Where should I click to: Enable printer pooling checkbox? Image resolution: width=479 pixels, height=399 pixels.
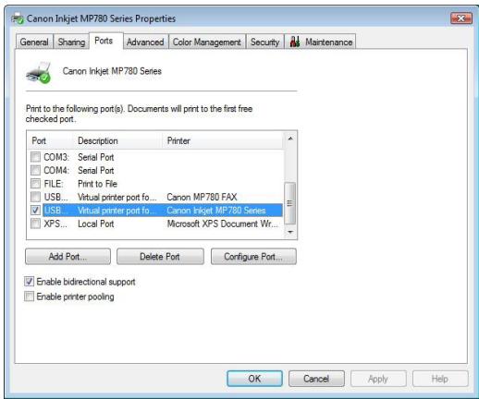[x=29, y=296]
